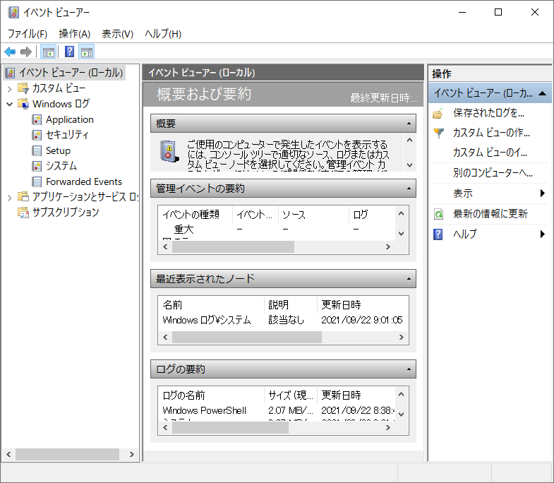Select the Windows ログ¥システム row

(x=283, y=321)
